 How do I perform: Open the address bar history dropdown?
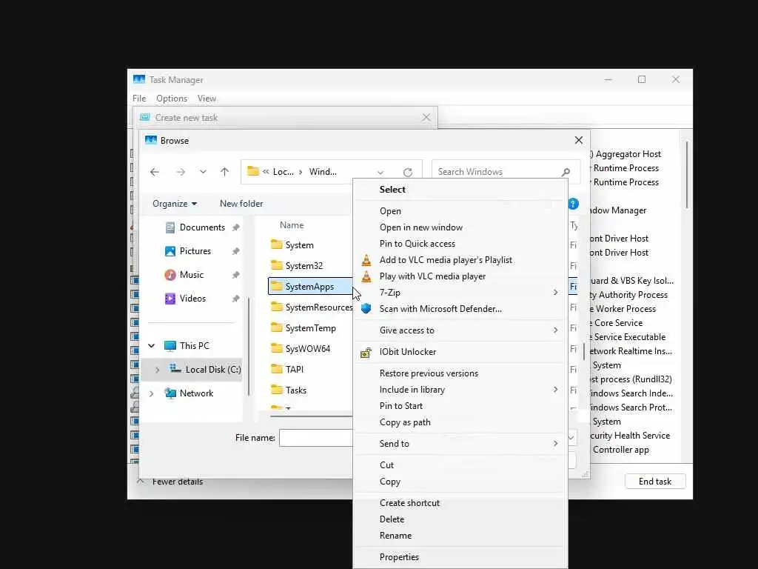pos(380,172)
